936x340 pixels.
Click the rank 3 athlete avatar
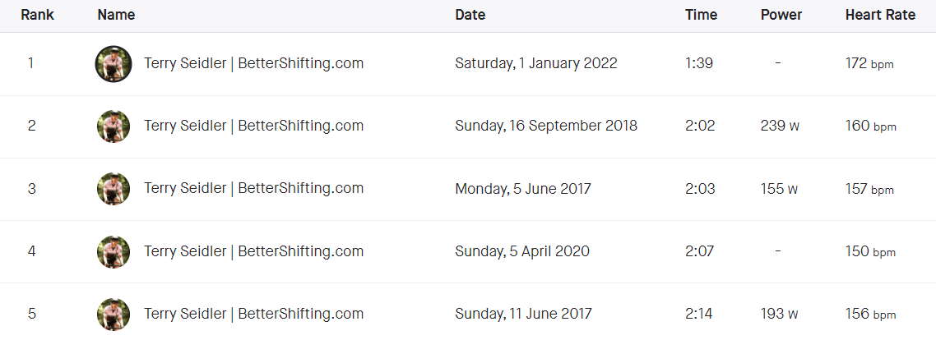pos(114,189)
